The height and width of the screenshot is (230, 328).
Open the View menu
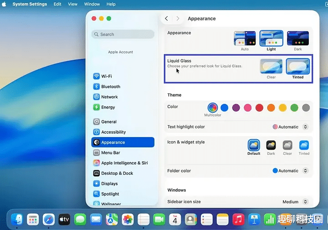72,4
